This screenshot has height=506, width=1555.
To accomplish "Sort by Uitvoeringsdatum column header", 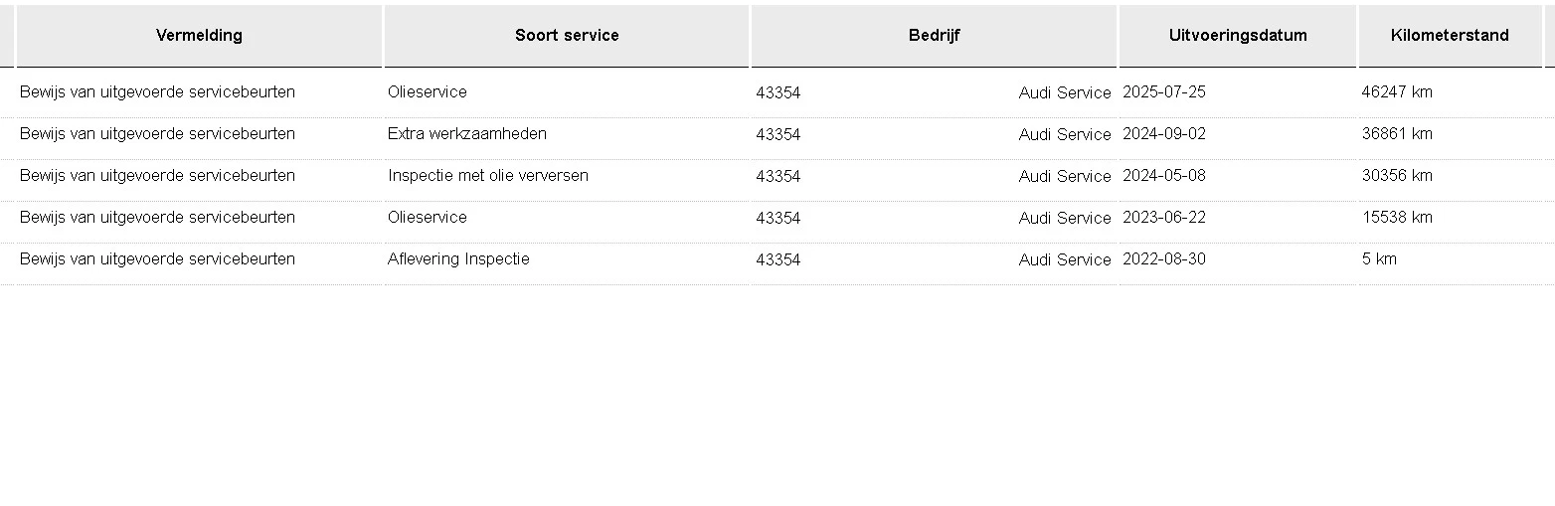I will (1238, 36).
